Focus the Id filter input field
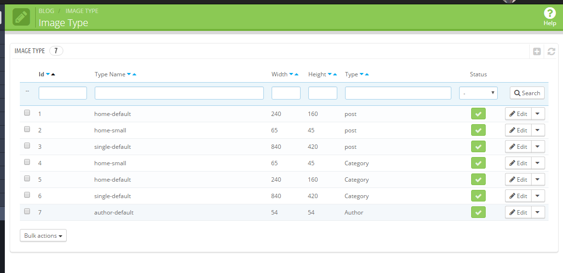This screenshot has height=273, width=563. pos(63,93)
